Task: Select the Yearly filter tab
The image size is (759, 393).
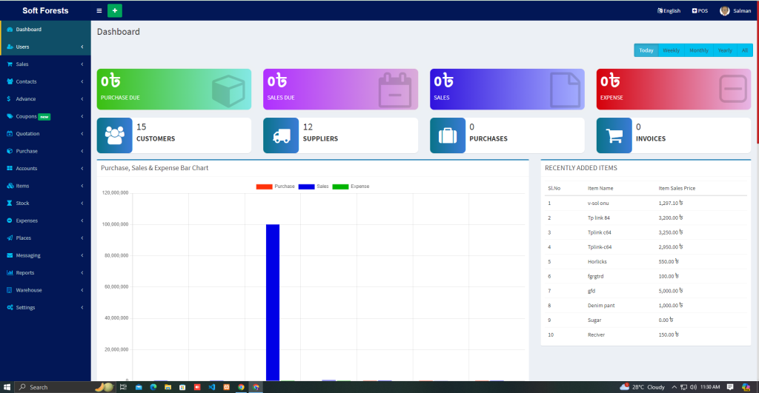Action: pos(724,50)
